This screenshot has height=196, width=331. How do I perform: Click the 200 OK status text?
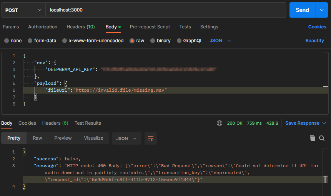coord(235,123)
